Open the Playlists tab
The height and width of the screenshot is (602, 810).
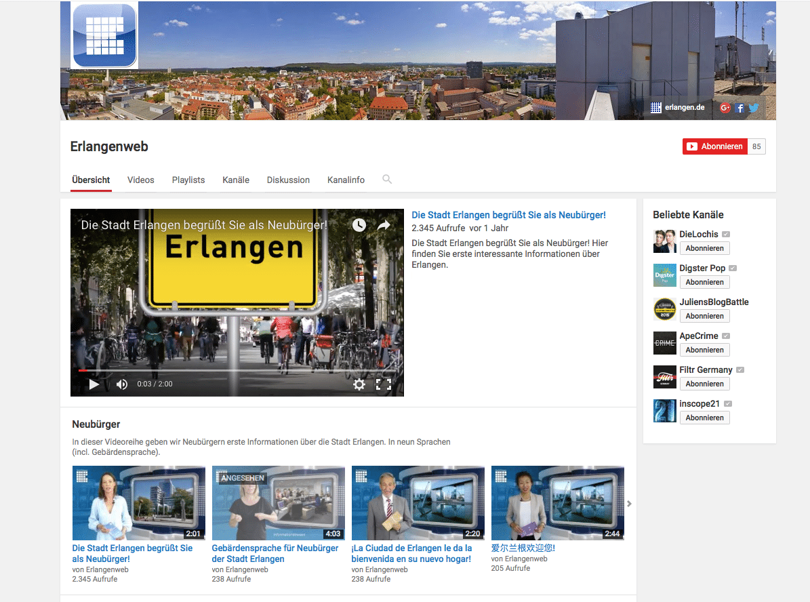pyautogui.click(x=188, y=180)
